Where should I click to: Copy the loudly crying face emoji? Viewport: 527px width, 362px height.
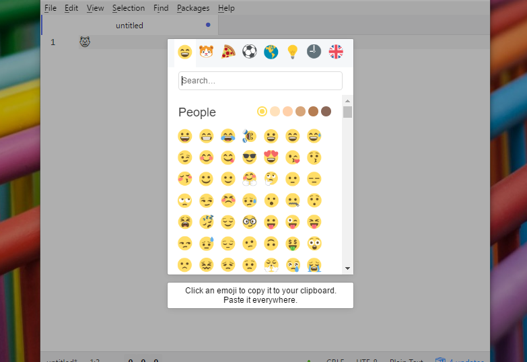pos(314,265)
